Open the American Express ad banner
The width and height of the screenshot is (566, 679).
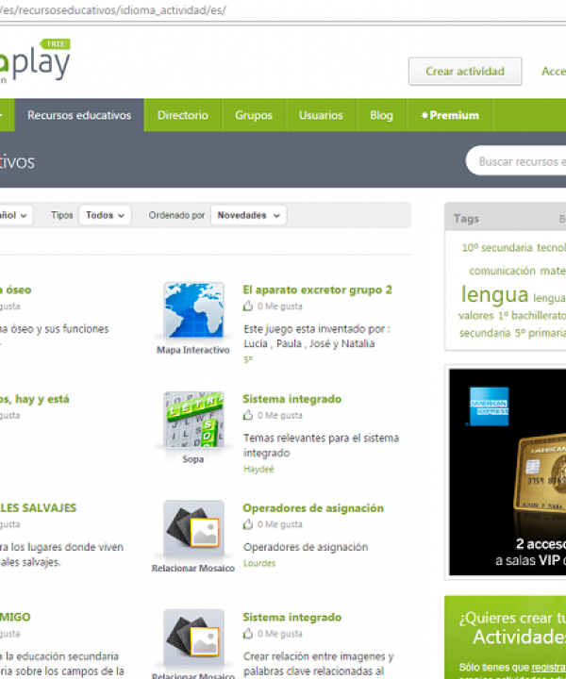click(x=508, y=472)
